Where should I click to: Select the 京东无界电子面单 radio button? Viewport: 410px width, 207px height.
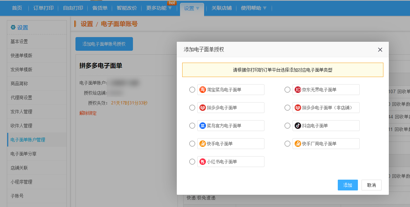pos(287,90)
